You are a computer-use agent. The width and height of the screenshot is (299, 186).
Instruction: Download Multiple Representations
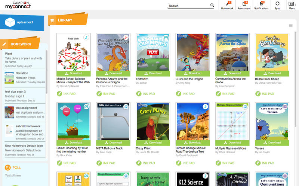pyautogui.click(x=232, y=142)
